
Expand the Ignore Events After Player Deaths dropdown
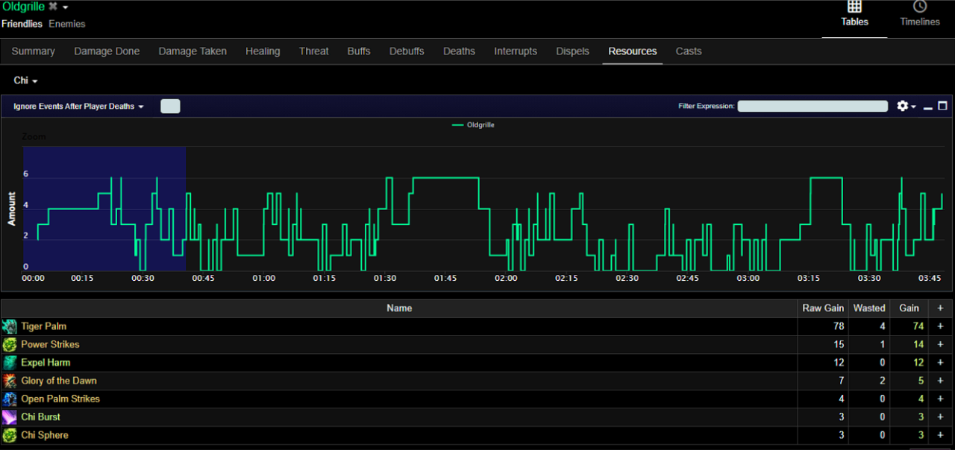[x=140, y=106]
